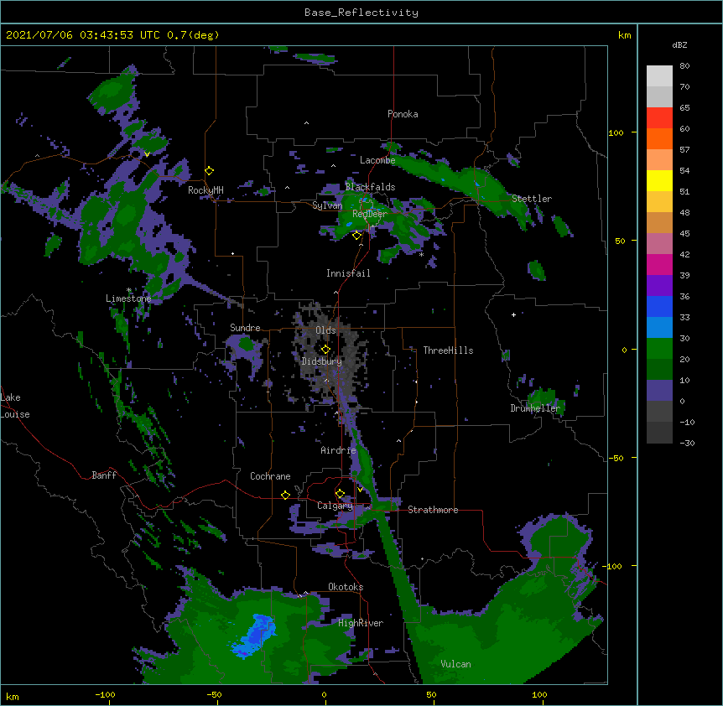Pick the red 60-65 dBZ legend swatch
723x706 pixels.
pyautogui.click(x=659, y=118)
